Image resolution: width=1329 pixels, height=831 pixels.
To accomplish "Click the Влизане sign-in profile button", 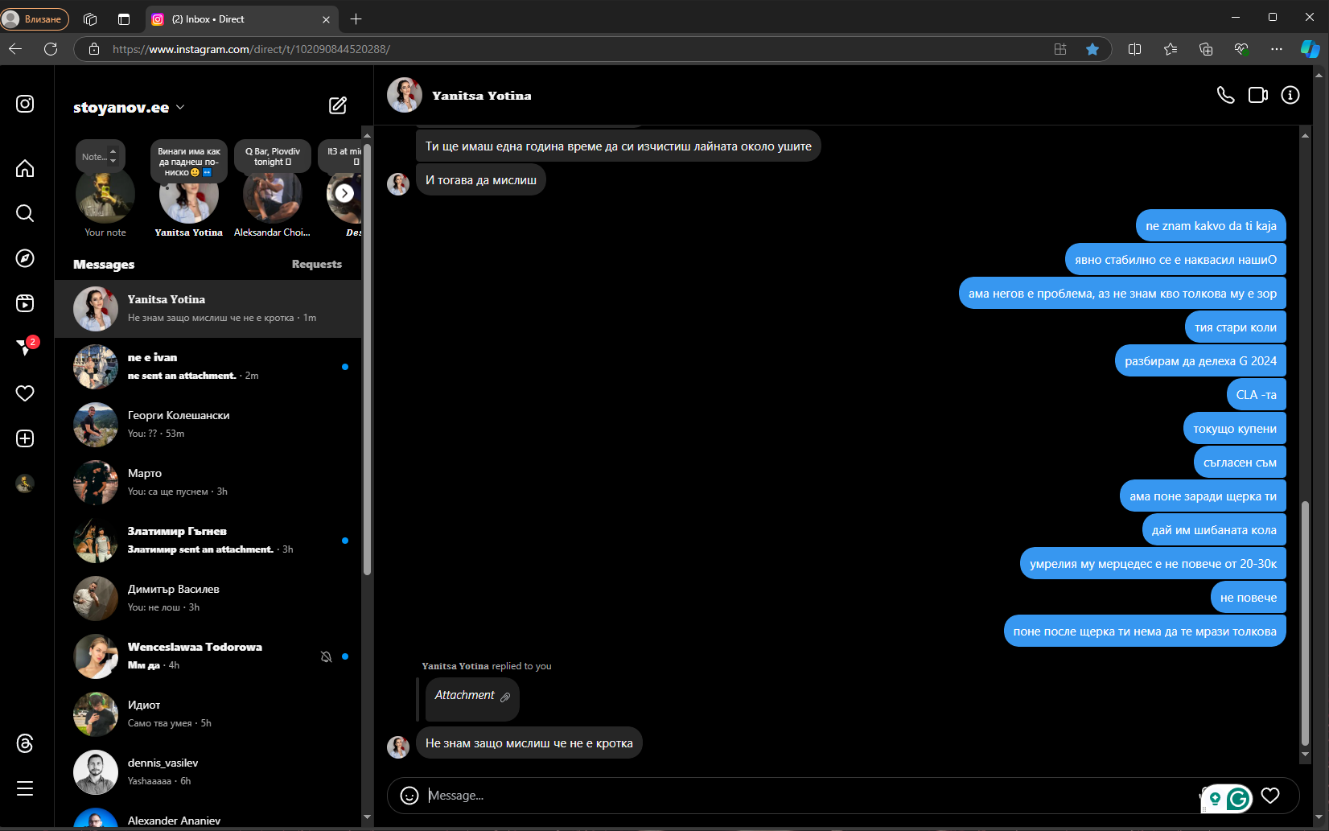I will point(35,19).
